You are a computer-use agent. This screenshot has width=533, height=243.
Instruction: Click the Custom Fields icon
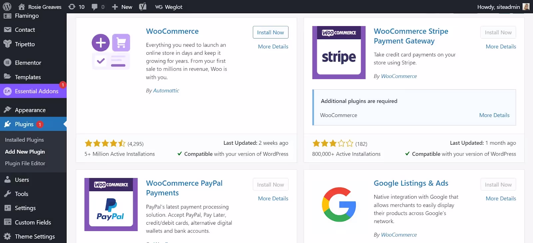(7, 222)
